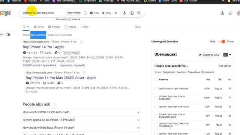Viewport: 240px width, 135px height.
Task: Click three-dot menu beside iPhone 14 Pro Max result
Action: (x=84, y=72)
